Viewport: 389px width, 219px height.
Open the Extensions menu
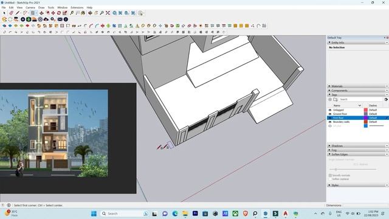pyautogui.click(x=77, y=7)
